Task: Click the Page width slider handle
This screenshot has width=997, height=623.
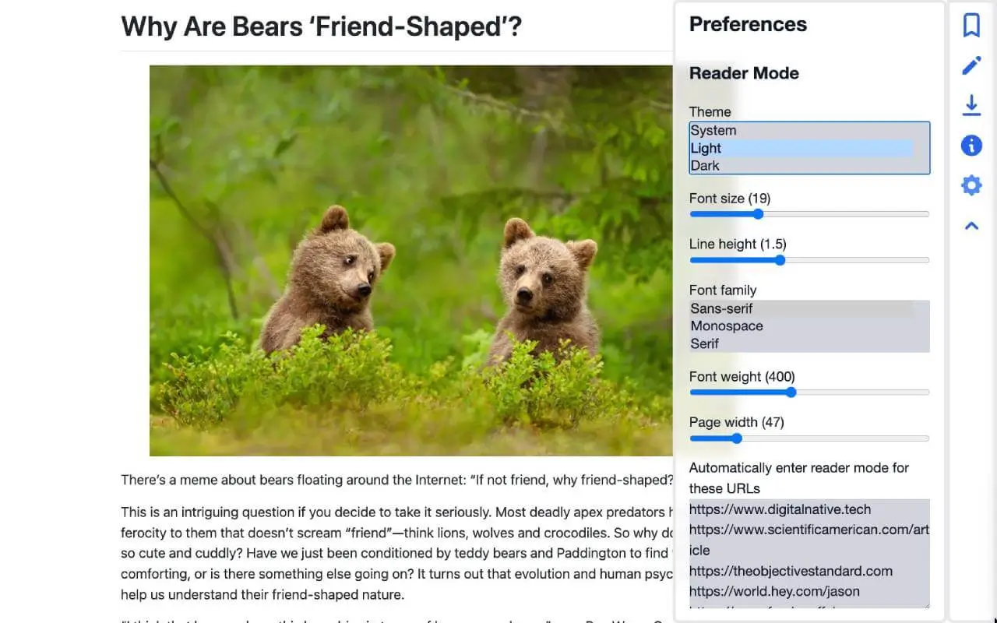Action: click(737, 438)
